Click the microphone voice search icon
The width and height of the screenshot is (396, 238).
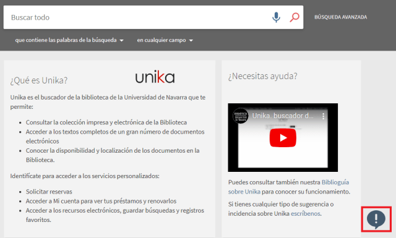pyautogui.click(x=276, y=17)
